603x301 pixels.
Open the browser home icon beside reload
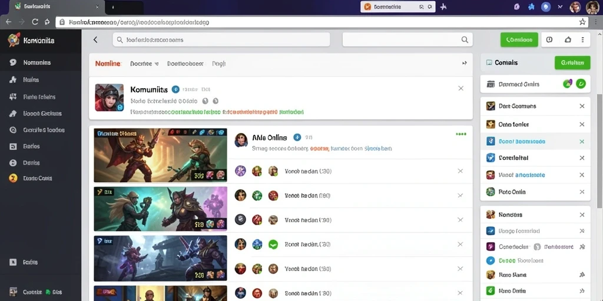(x=47, y=22)
